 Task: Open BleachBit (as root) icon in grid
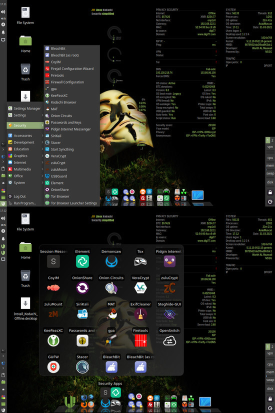point(140,367)
